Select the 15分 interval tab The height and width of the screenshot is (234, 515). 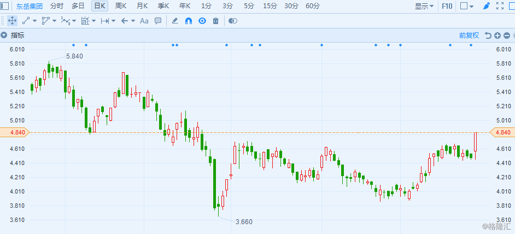(270, 5)
